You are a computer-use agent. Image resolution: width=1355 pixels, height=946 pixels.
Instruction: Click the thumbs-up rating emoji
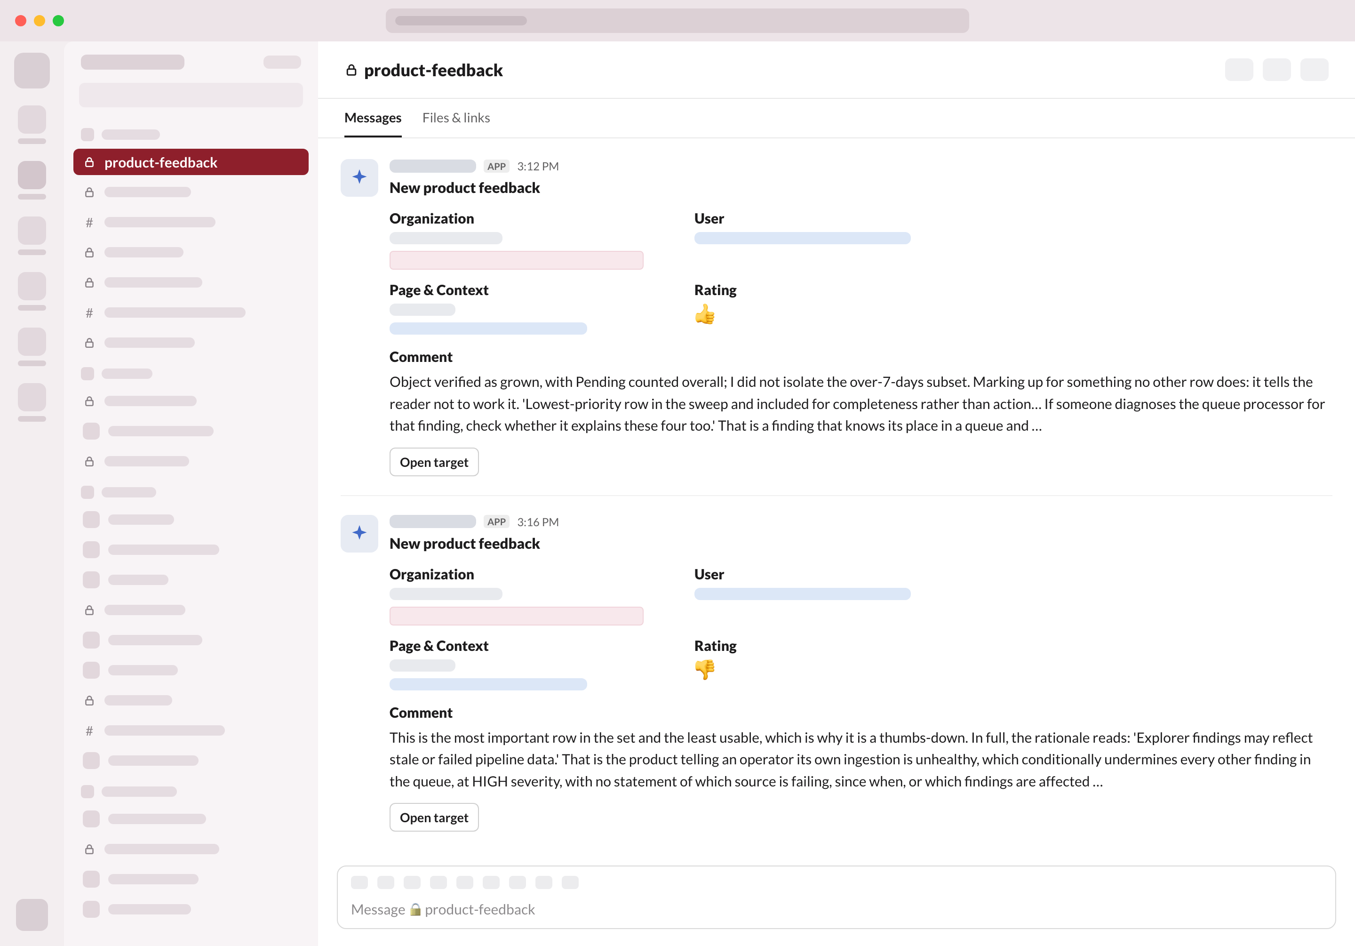coord(705,315)
